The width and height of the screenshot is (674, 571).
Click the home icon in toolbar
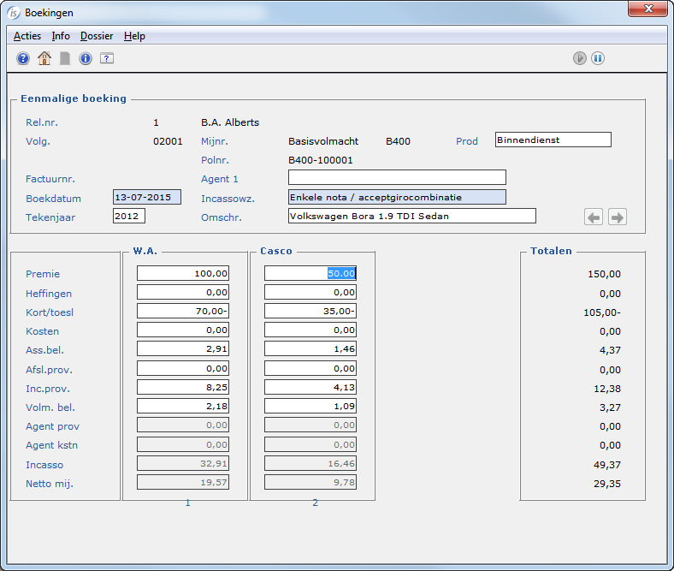click(44, 58)
